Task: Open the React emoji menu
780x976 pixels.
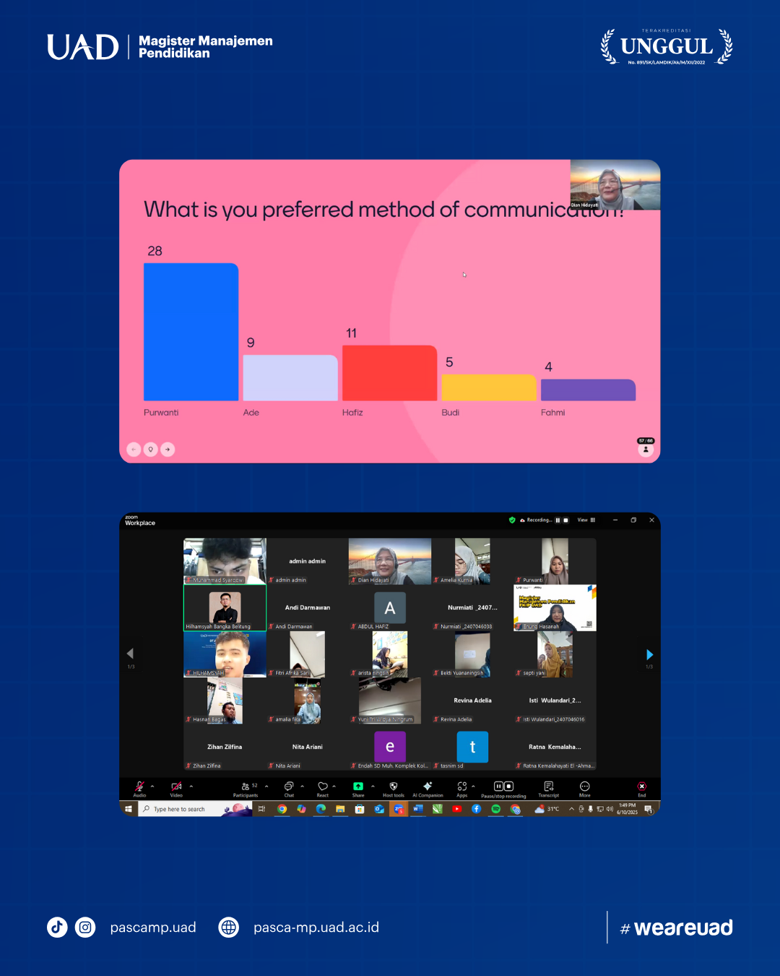Action: (x=323, y=787)
